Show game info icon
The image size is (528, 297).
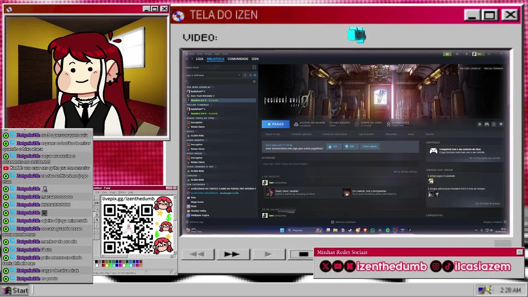click(494, 124)
